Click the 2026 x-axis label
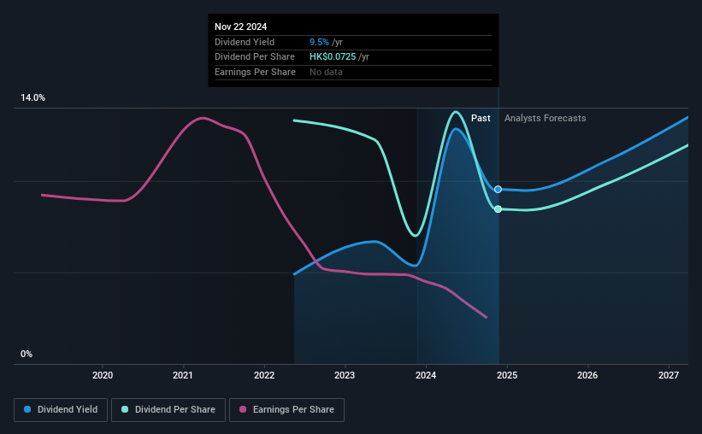The height and width of the screenshot is (434, 702). click(x=587, y=375)
